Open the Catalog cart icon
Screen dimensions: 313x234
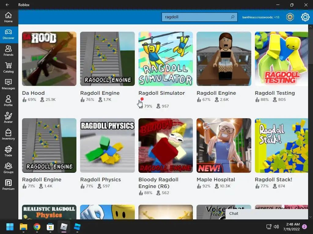8,68
